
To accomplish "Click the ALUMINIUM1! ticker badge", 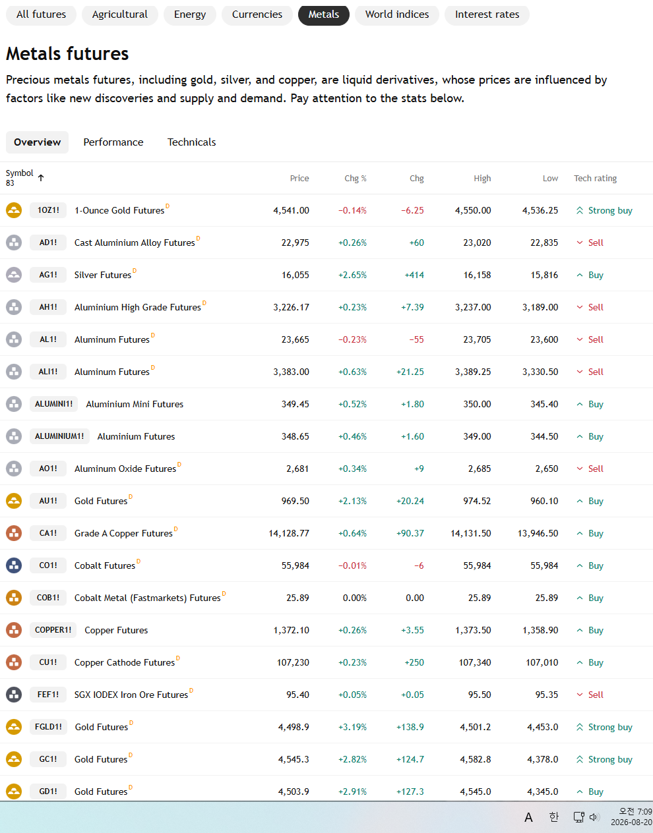I will pos(59,436).
